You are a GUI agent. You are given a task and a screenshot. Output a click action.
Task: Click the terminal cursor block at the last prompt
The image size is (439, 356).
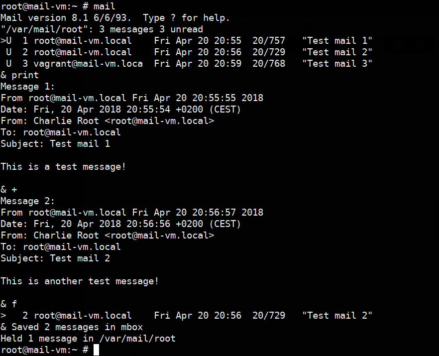(x=97, y=350)
